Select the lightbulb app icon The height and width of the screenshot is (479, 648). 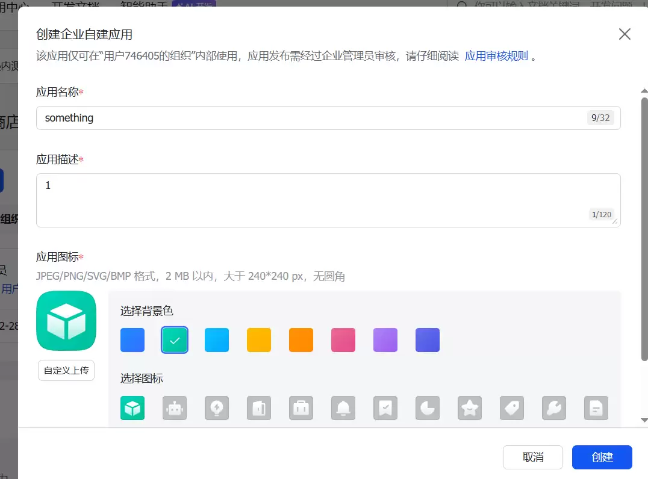217,408
